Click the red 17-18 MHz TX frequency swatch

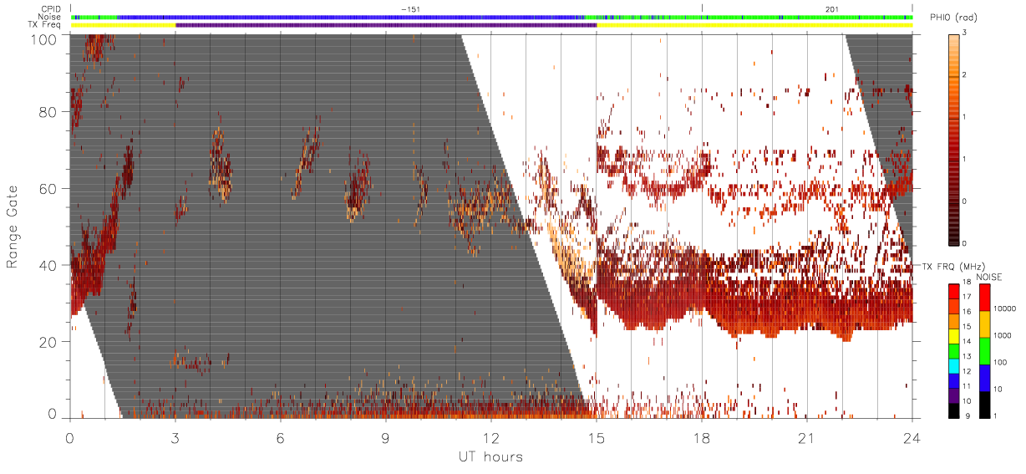click(954, 291)
